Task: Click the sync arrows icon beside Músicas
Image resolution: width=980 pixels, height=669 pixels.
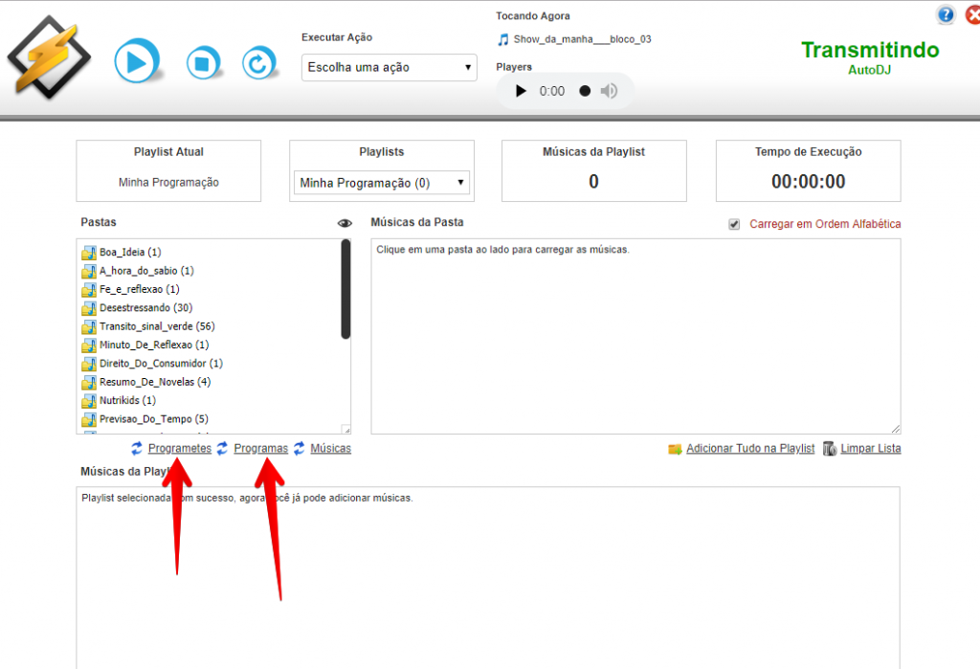Action: (299, 448)
